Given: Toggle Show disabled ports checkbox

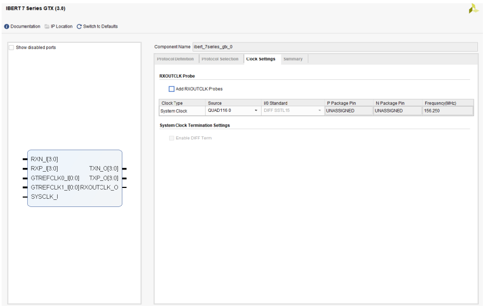Looking at the screenshot, I should point(11,47).
